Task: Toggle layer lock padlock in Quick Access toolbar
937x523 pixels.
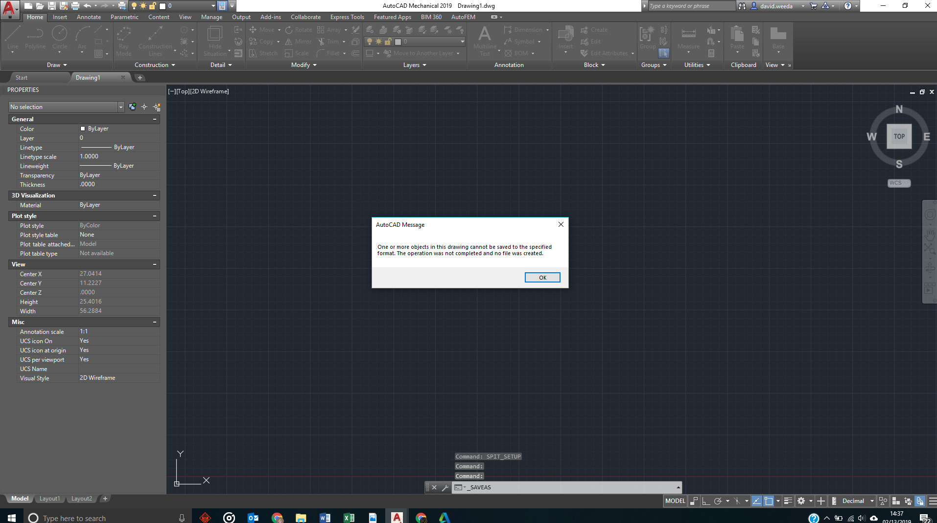Action: (152, 6)
